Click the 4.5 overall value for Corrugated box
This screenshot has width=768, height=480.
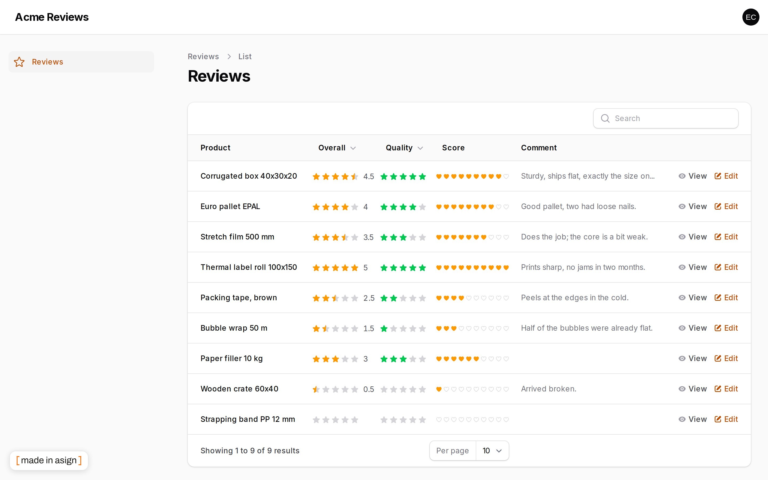369,177
